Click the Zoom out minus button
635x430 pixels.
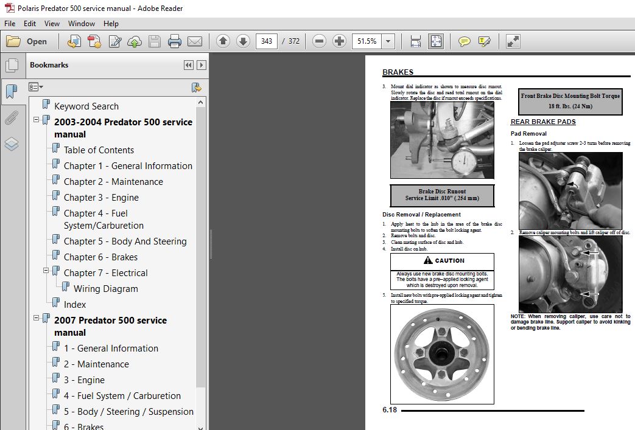pyautogui.click(x=319, y=41)
